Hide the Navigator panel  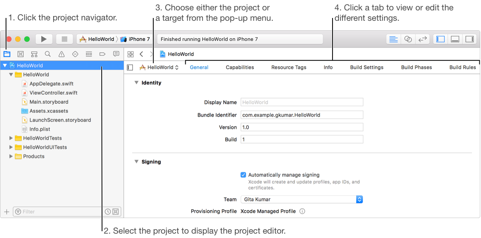pos(441,39)
